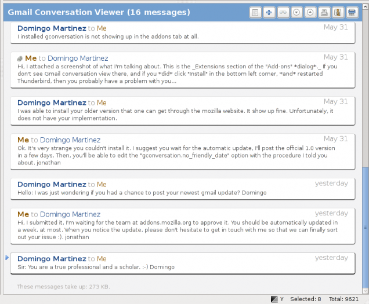Click Domingo Martinez sender of 'Hello: I was just wondering' message
The width and height of the screenshot is (369, 304).
(x=52, y=184)
